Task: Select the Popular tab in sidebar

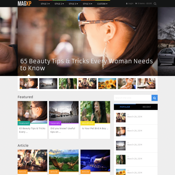Action: click(x=125, y=107)
